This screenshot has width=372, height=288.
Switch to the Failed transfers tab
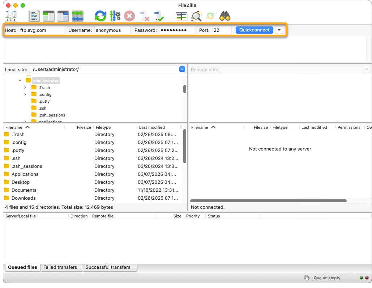tap(60, 267)
